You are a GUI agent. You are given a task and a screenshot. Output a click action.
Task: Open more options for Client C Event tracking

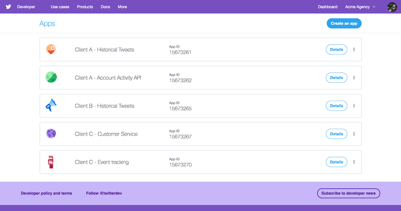pos(354,162)
